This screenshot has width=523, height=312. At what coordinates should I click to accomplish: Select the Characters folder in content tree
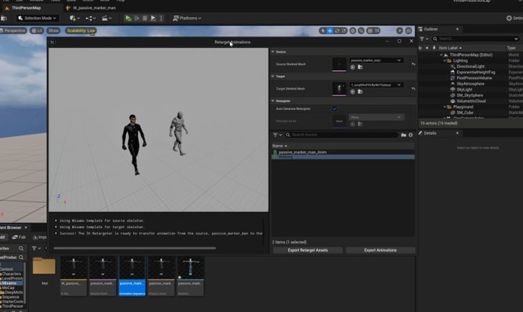click(12, 274)
